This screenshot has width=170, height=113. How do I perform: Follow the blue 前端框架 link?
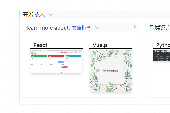point(81,28)
